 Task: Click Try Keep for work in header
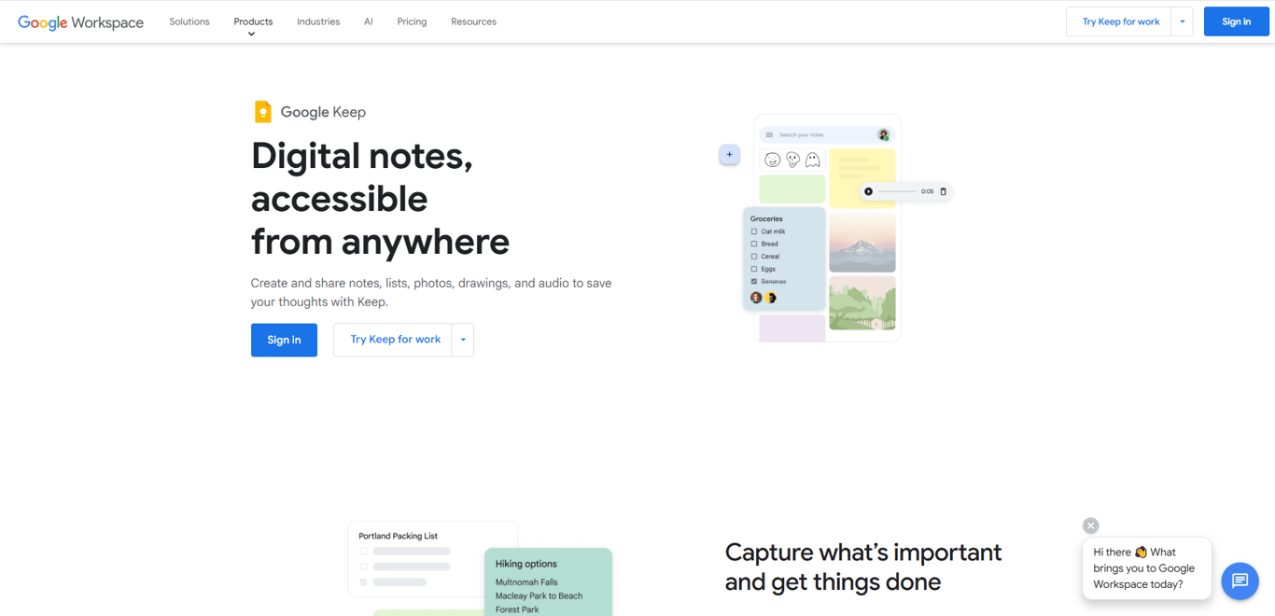coord(1120,21)
